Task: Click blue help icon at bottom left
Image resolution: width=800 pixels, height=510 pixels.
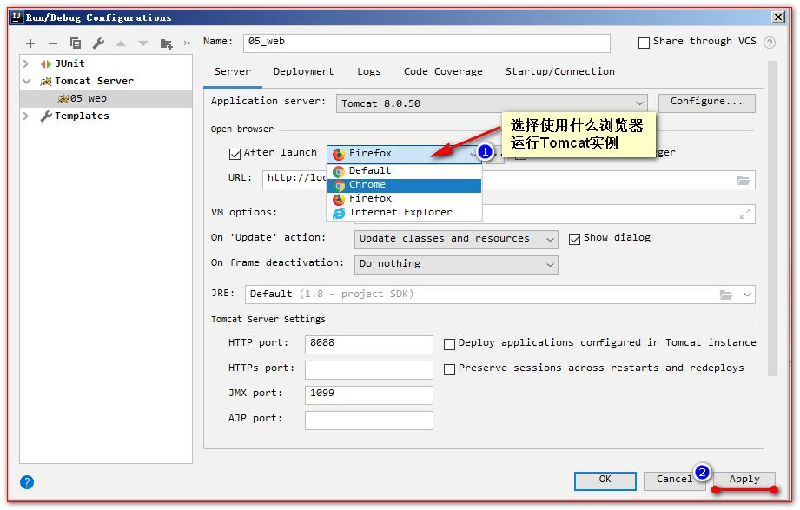Action: tap(27, 482)
